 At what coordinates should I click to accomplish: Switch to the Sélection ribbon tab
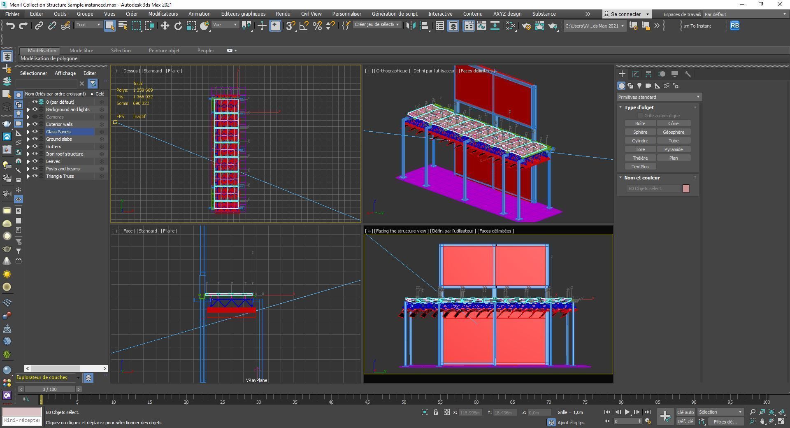pos(121,50)
